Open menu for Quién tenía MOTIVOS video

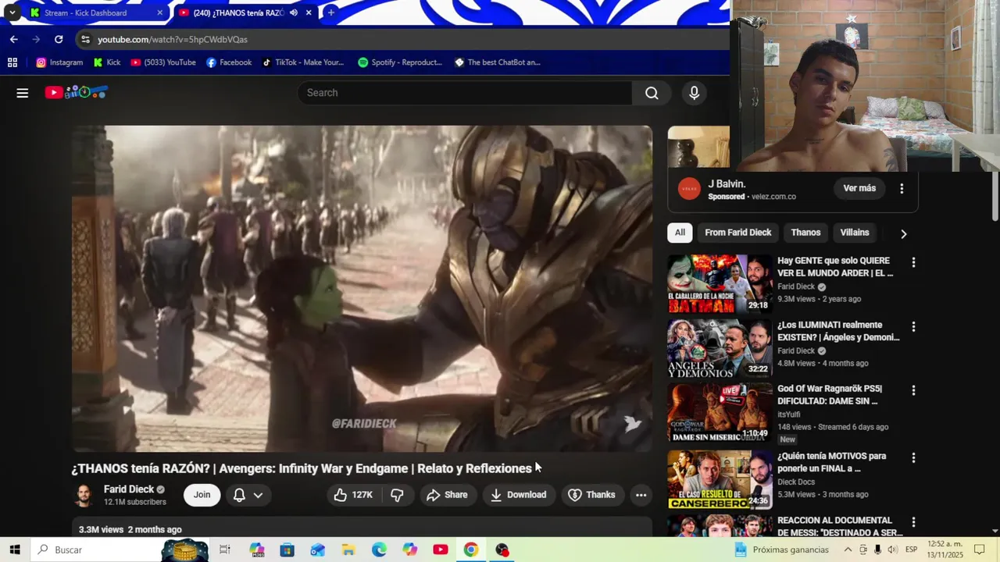913,457
